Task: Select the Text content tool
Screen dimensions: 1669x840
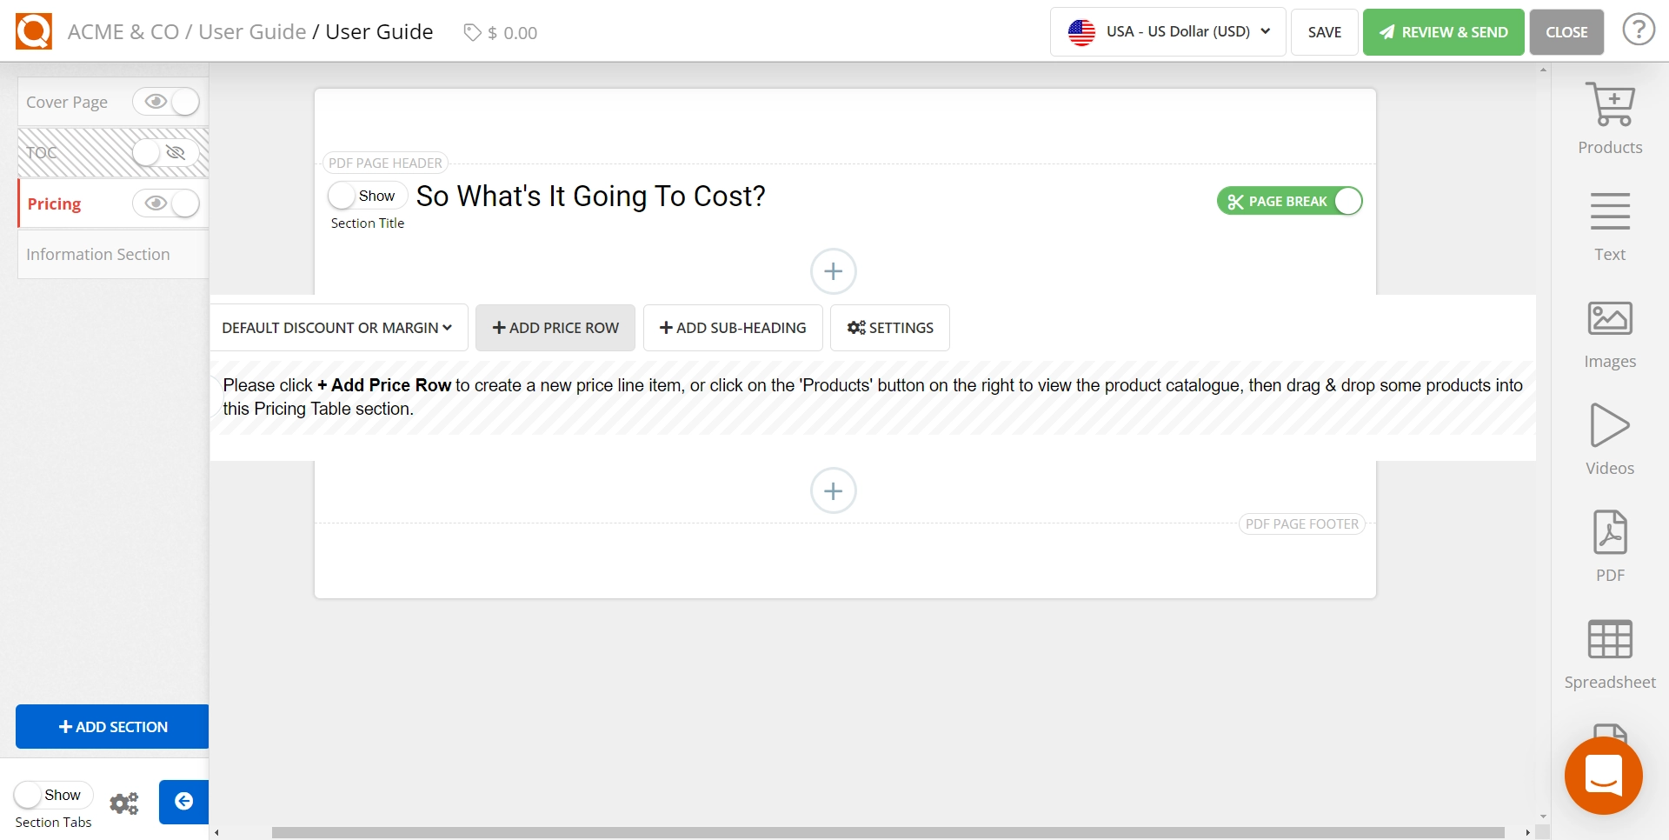Action: (x=1609, y=226)
